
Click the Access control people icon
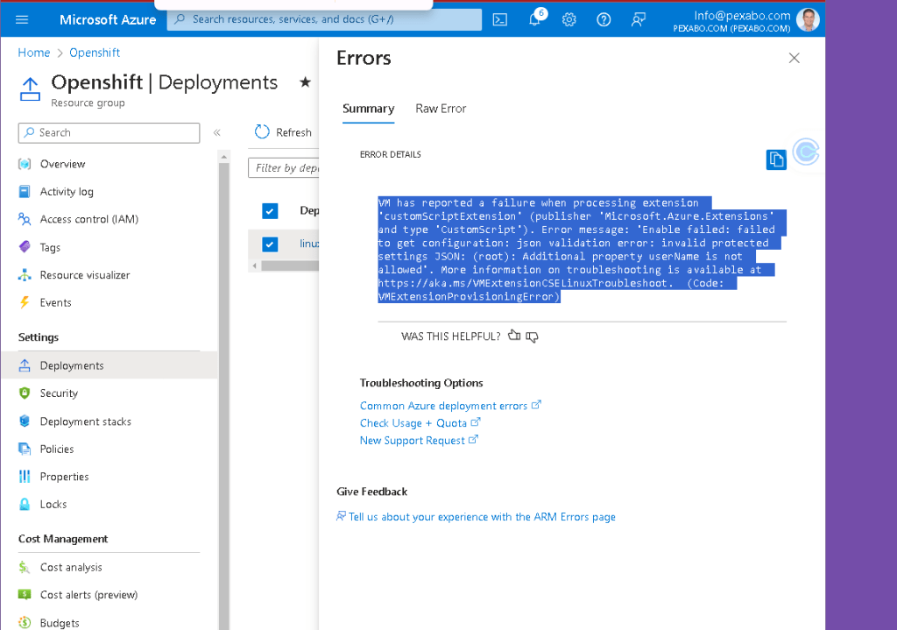(x=25, y=219)
